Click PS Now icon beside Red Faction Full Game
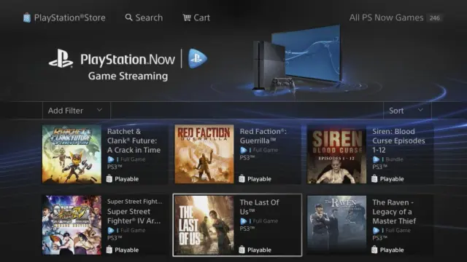This screenshot has height=262, width=467. click(243, 151)
